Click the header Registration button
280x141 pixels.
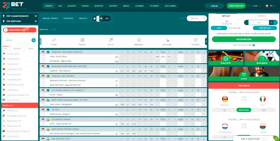point(236,6)
